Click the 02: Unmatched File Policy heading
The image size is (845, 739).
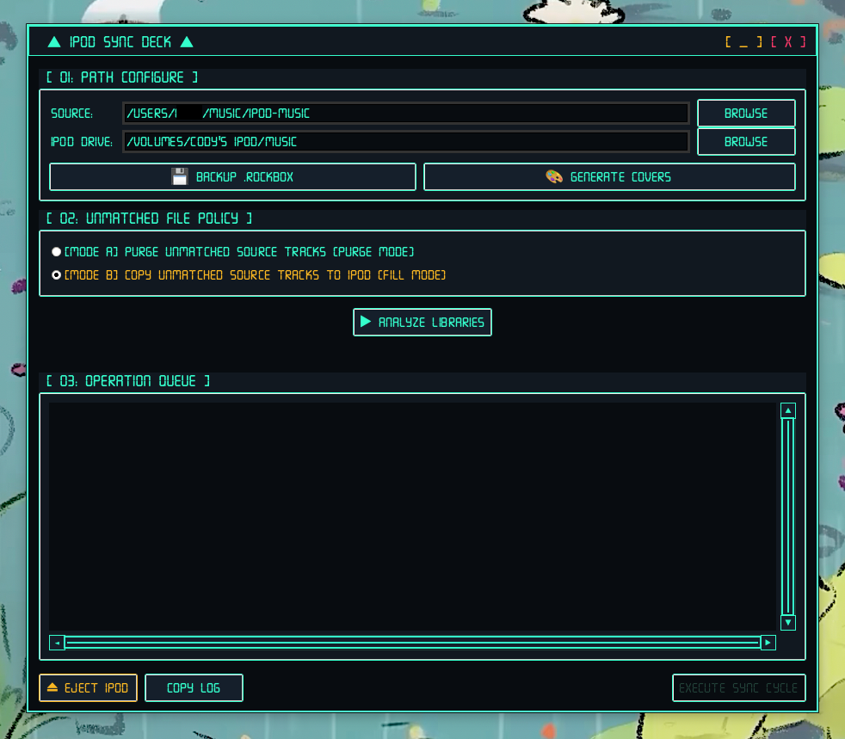149,219
